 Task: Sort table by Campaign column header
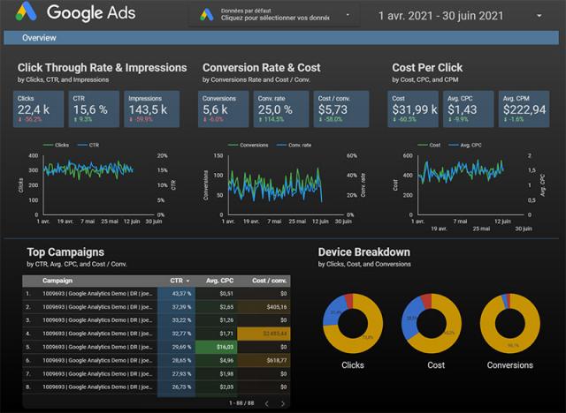click(57, 281)
